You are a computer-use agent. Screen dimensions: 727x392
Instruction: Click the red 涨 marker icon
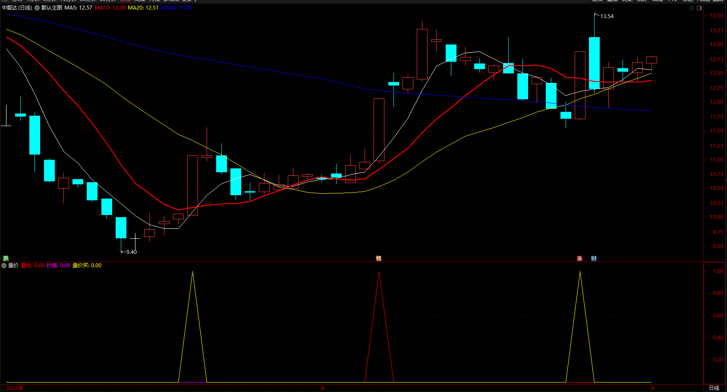[579, 258]
